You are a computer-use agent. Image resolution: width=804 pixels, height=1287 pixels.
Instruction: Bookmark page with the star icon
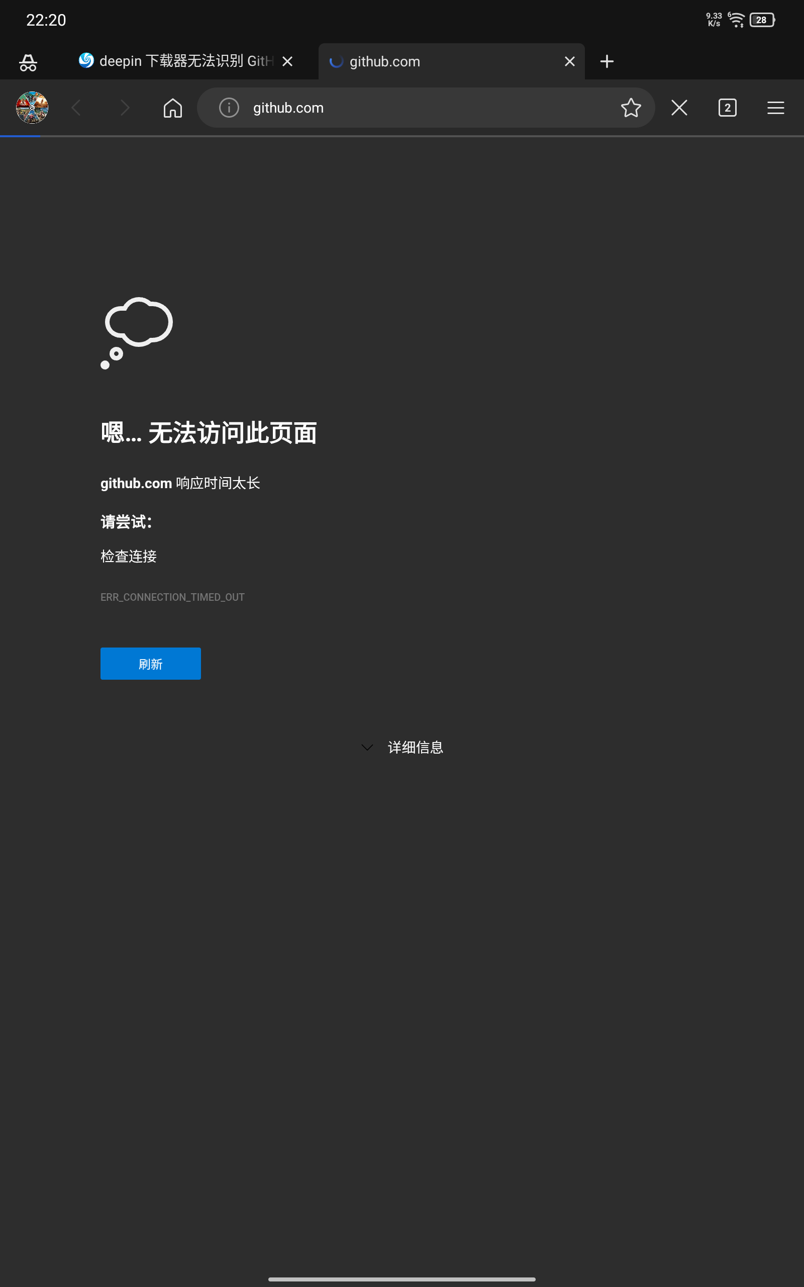click(631, 108)
